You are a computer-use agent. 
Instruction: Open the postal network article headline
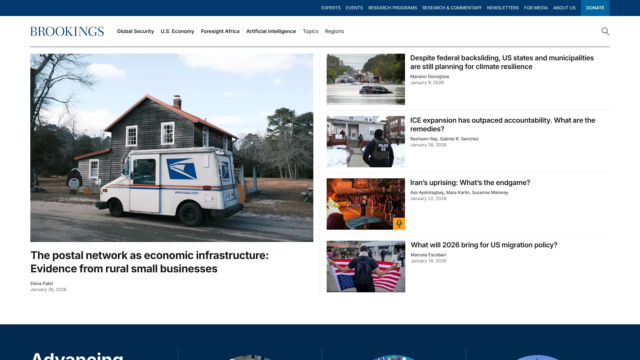(149, 262)
